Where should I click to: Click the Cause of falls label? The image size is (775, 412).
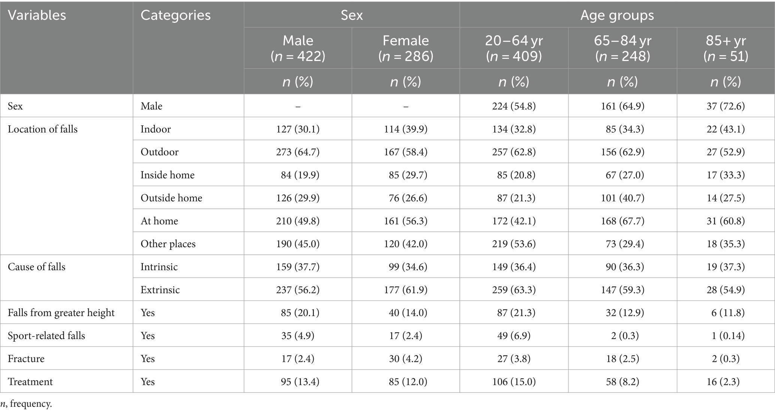pyautogui.click(x=37, y=267)
